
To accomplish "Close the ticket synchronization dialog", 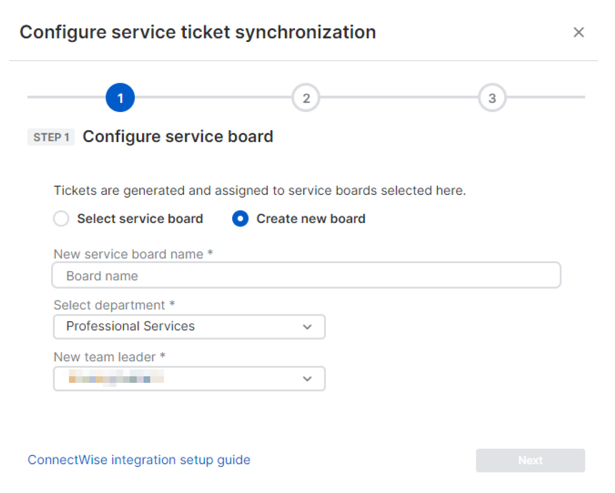I will [x=578, y=32].
